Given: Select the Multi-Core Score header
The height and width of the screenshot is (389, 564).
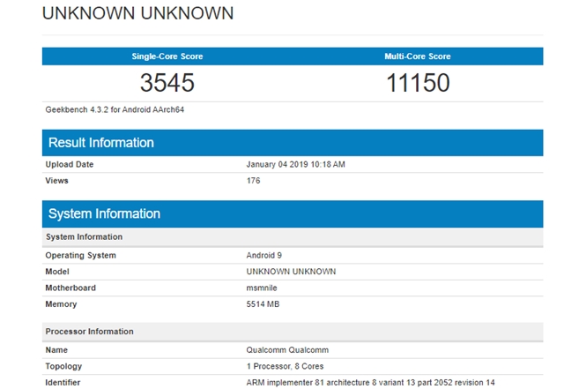Looking at the screenshot, I should (418, 56).
